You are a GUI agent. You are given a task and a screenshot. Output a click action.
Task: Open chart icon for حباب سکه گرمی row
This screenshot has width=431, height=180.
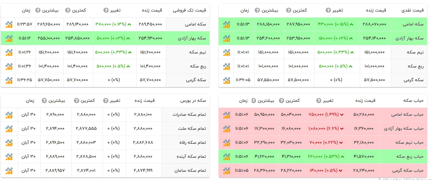pos(227,170)
